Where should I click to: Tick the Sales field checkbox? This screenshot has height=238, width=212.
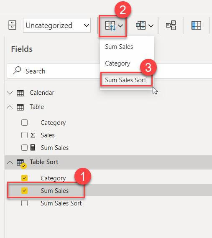click(25, 135)
